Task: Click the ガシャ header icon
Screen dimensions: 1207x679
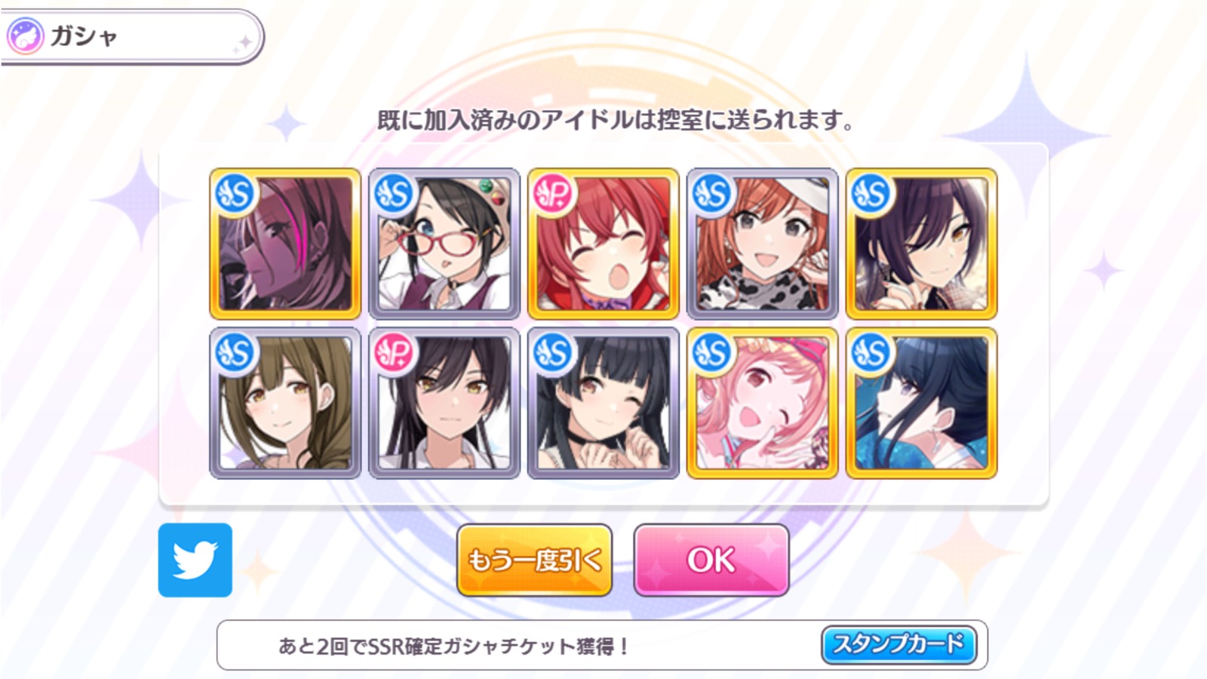Action: [26, 35]
